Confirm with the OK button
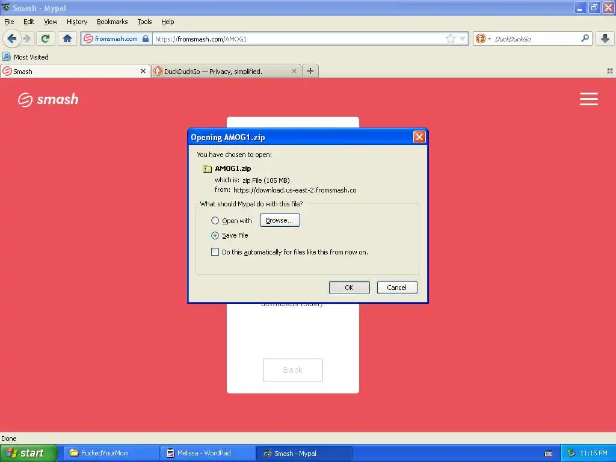Screen dimensions: 616x462 tap(350, 288)
